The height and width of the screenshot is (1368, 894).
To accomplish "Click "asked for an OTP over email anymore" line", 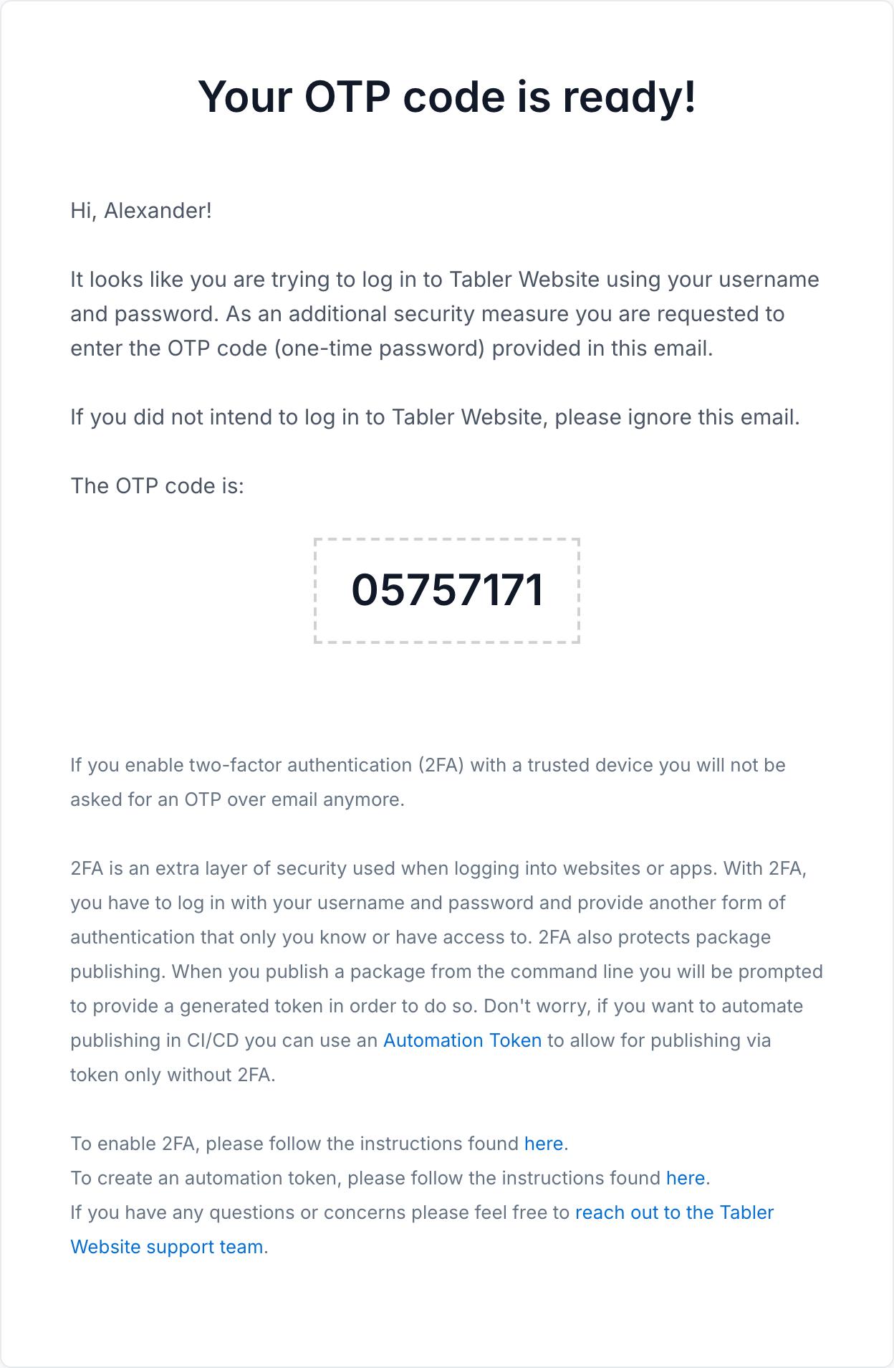I will pos(237,799).
